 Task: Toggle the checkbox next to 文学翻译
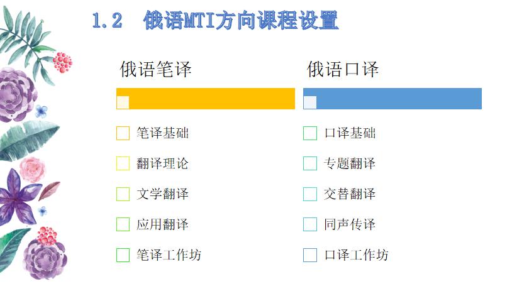pyautogui.click(x=123, y=194)
